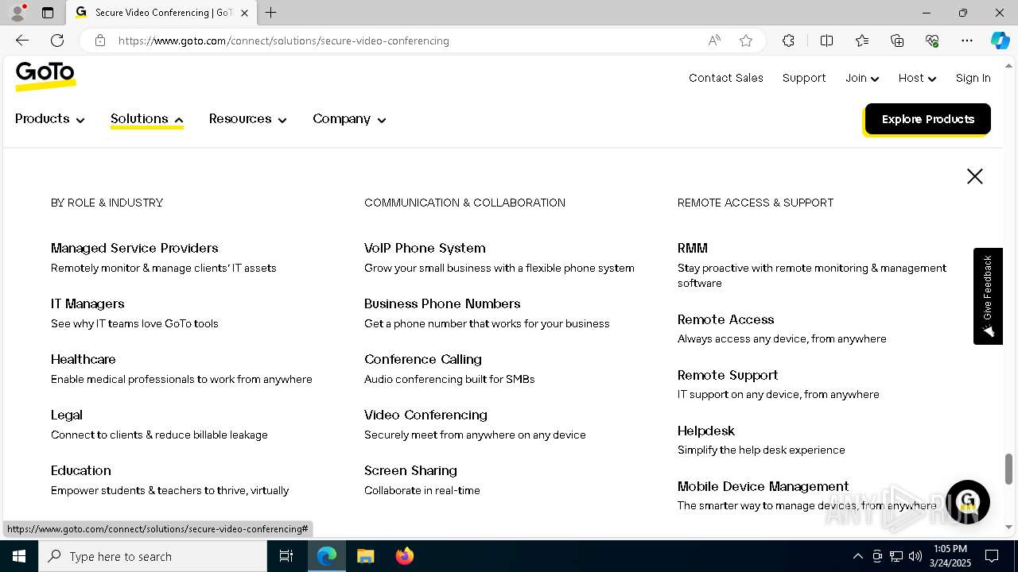Open volume control in system tray
The height and width of the screenshot is (572, 1018).
click(x=915, y=556)
